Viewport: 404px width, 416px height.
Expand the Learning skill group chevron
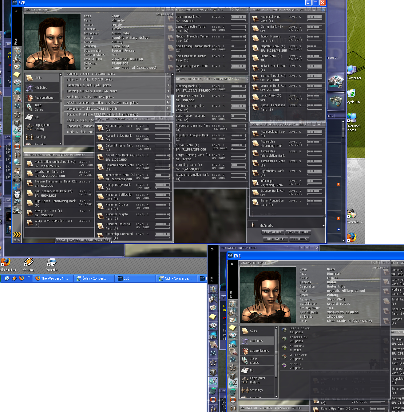coord(168,91)
